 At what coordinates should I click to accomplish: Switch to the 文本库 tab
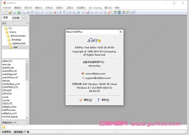pos(16,18)
